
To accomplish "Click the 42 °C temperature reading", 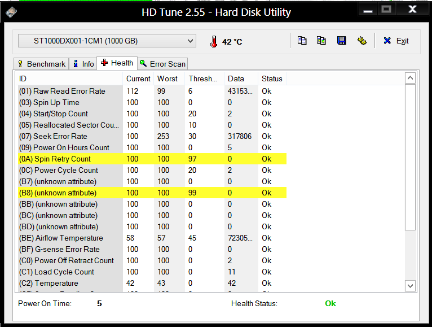I will pyautogui.click(x=232, y=42).
